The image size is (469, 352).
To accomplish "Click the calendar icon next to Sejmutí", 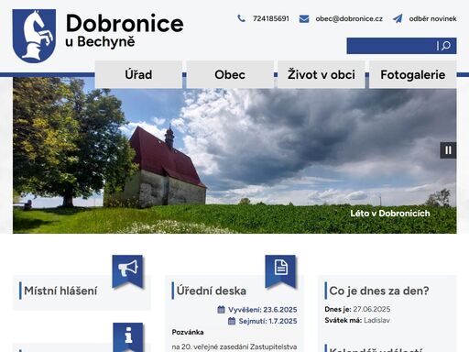I will pyautogui.click(x=232, y=321).
